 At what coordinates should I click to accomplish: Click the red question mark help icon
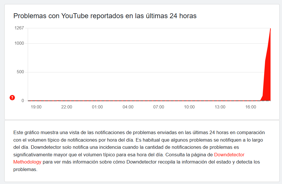pos(12,98)
